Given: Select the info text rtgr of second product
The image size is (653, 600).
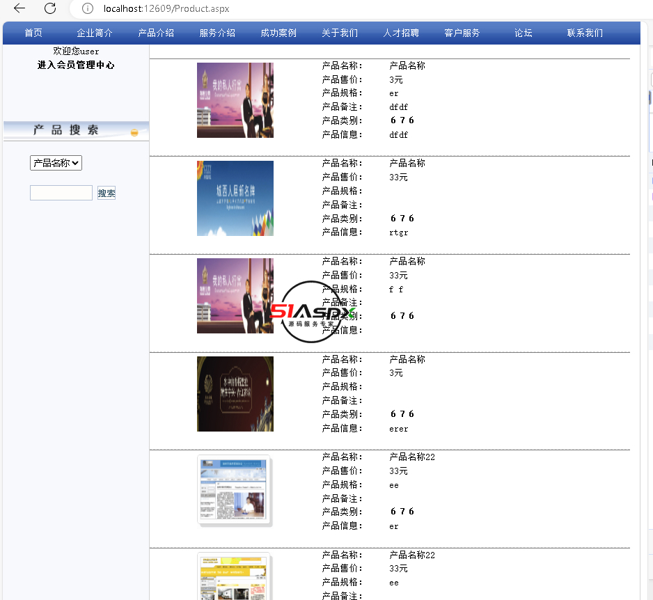Looking at the screenshot, I should point(398,232).
